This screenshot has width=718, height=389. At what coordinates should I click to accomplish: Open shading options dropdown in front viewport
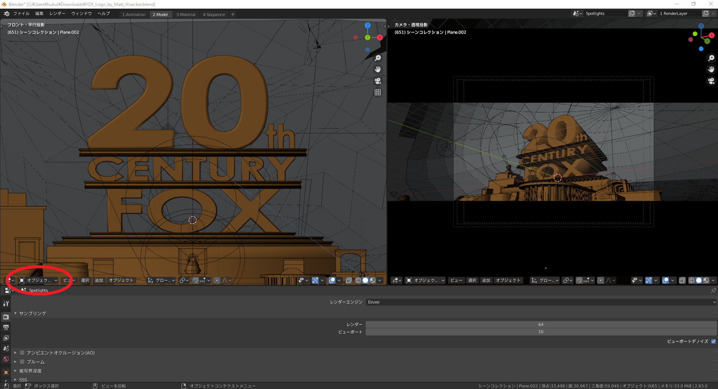click(x=380, y=280)
